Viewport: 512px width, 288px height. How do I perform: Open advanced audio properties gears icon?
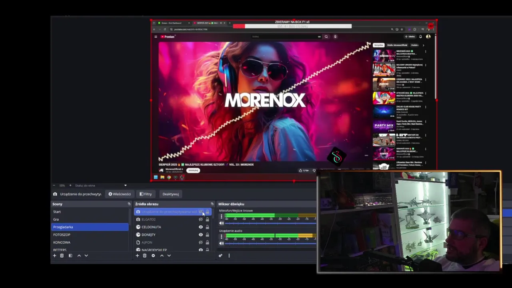220,256
